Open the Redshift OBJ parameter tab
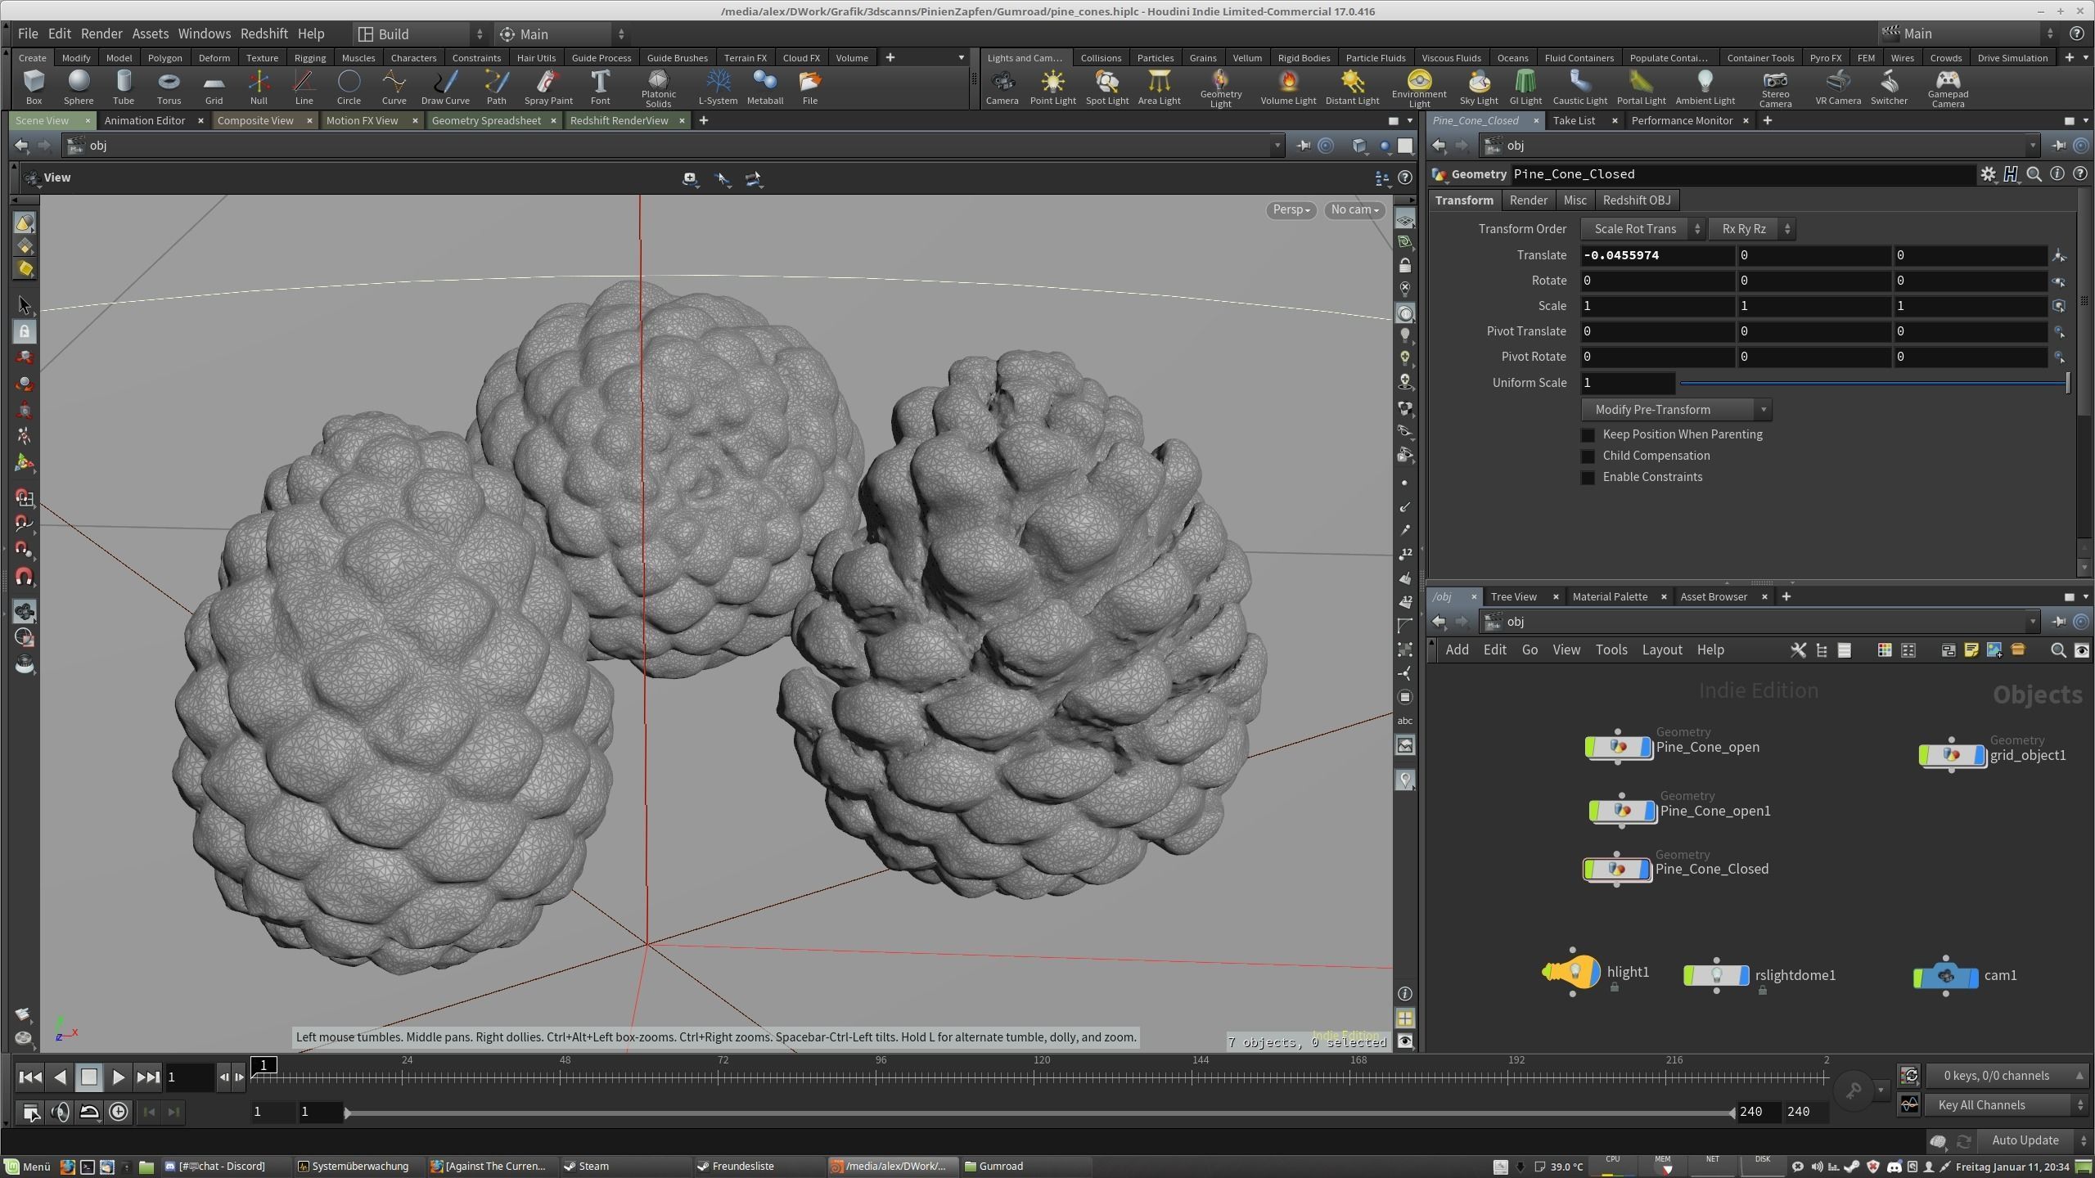The width and height of the screenshot is (2095, 1178). pyautogui.click(x=1637, y=200)
